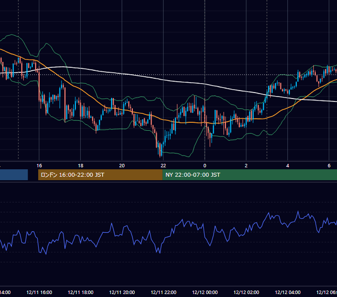This screenshot has height=297, width=337.
Task: Click the 12/12 00:00 date label
Action: (205, 292)
